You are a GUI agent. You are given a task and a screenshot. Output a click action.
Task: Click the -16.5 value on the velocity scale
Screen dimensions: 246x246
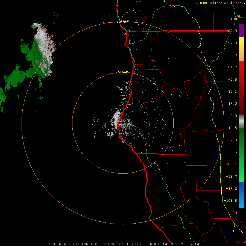pos(232,128)
